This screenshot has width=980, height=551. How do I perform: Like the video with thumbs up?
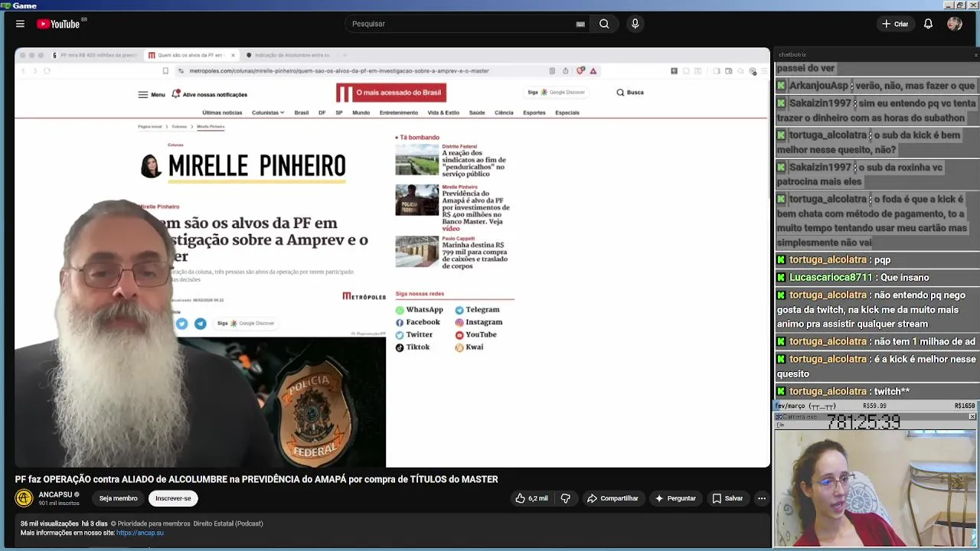[531, 498]
